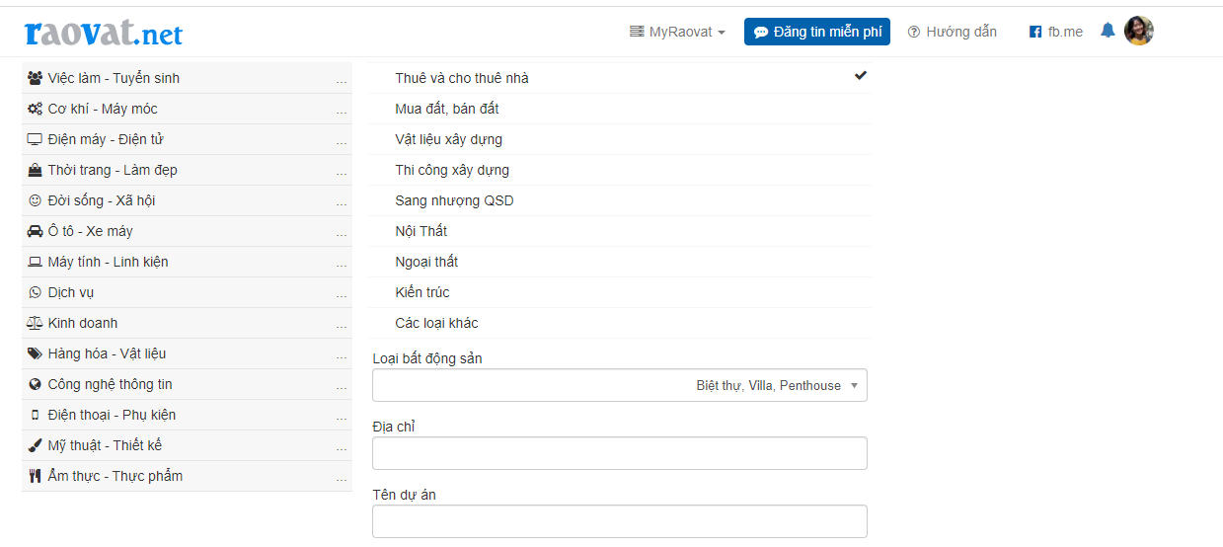Click the car icon beside Ô tô - Xe máy
1223x547 pixels.
pos(36,231)
